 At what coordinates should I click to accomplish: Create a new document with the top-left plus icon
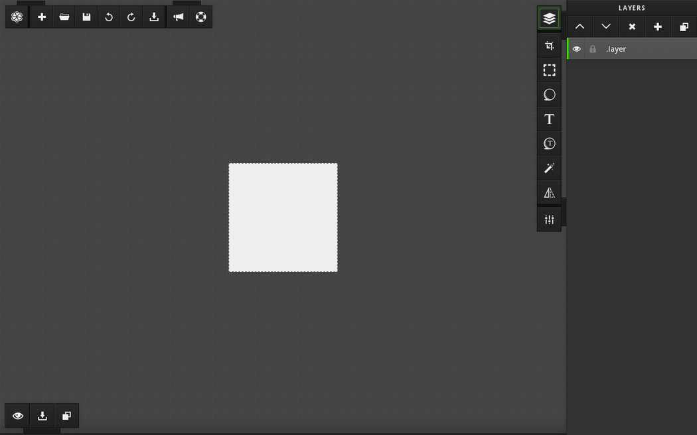click(x=42, y=17)
